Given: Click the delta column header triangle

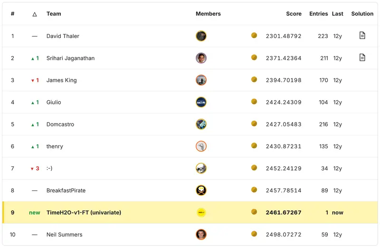Looking at the screenshot, I should [x=35, y=14].
